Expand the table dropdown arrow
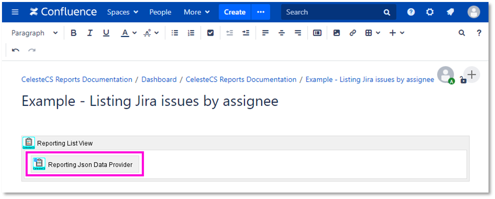This screenshot has height=199, width=495. pos(378,33)
